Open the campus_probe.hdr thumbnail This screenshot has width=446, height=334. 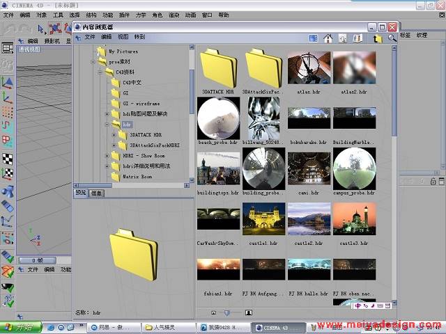click(354, 167)
